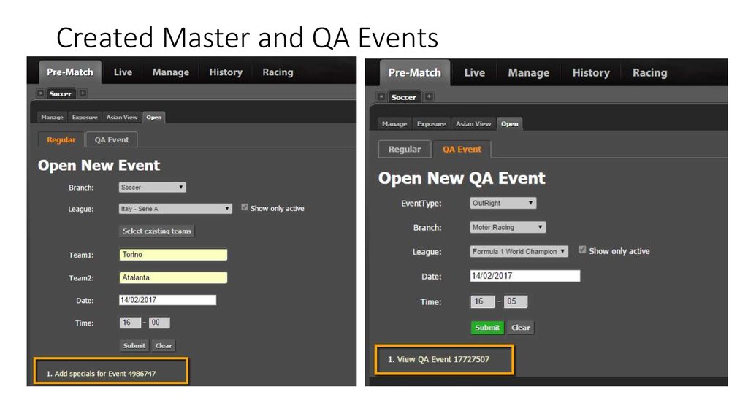The height and width of the screenshot is (419, 748).
Task: Click the small icon before Soccer in left panel
Action: 41,93
